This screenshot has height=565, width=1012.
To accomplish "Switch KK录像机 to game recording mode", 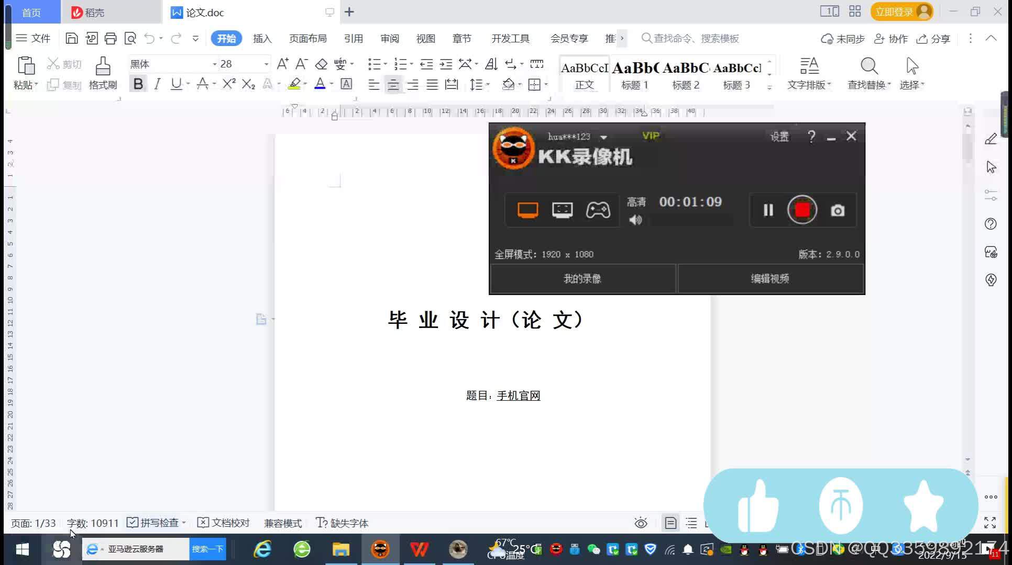I will 598,210.
